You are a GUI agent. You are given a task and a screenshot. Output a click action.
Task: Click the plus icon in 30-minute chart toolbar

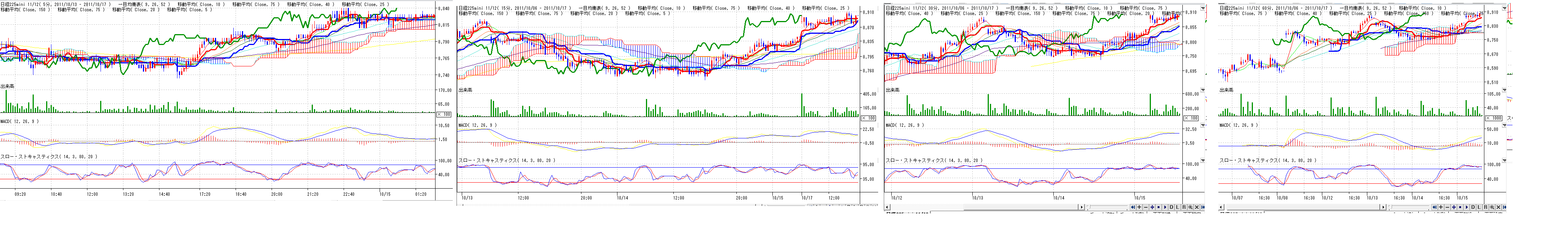(x=1140, y=207)
